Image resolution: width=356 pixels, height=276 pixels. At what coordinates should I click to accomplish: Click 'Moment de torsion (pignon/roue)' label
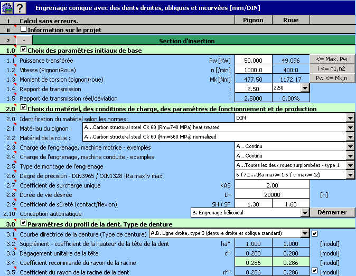coord(61,80)
